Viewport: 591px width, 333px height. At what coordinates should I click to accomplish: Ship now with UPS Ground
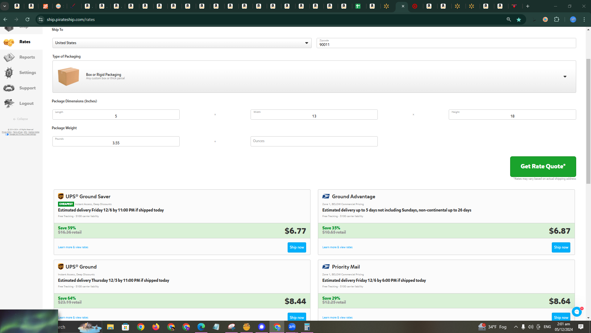(x=297, y=317)
